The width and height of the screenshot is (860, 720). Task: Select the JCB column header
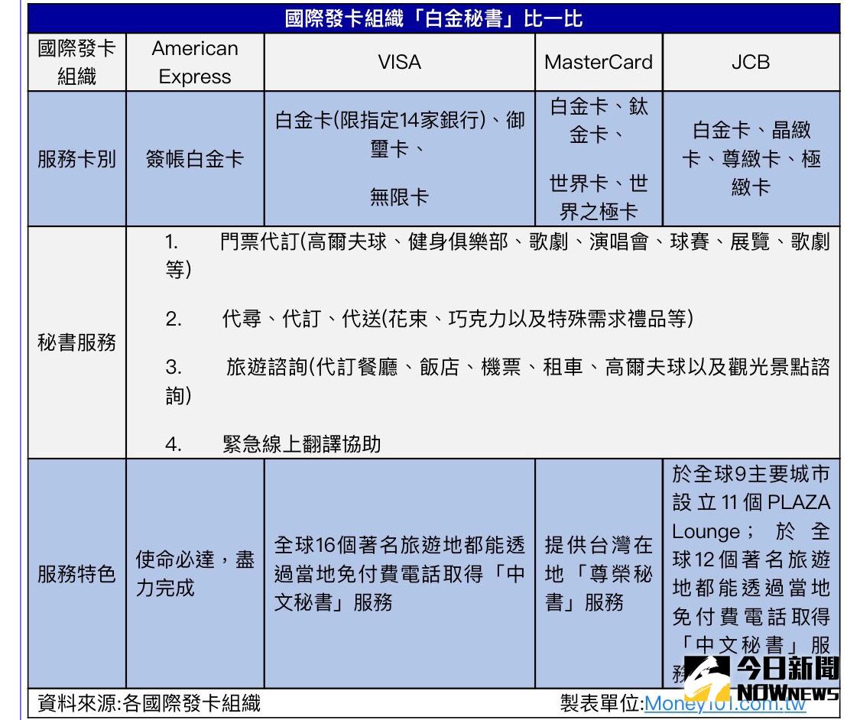coord(751,62)
